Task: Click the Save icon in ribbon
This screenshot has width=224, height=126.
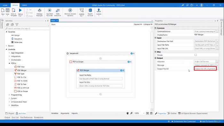Action: pyautogui.click(x=7, y=10)
